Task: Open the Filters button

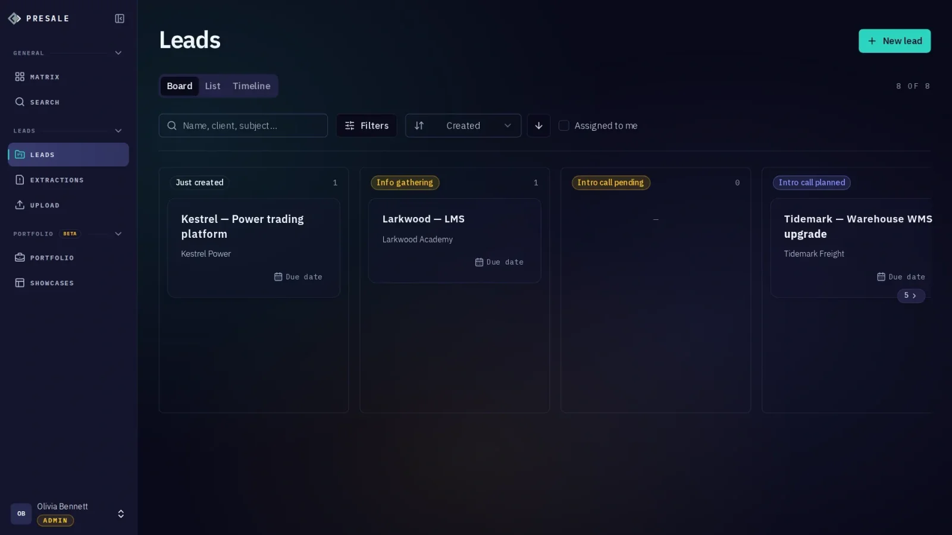Action: (x=367, y=125)
